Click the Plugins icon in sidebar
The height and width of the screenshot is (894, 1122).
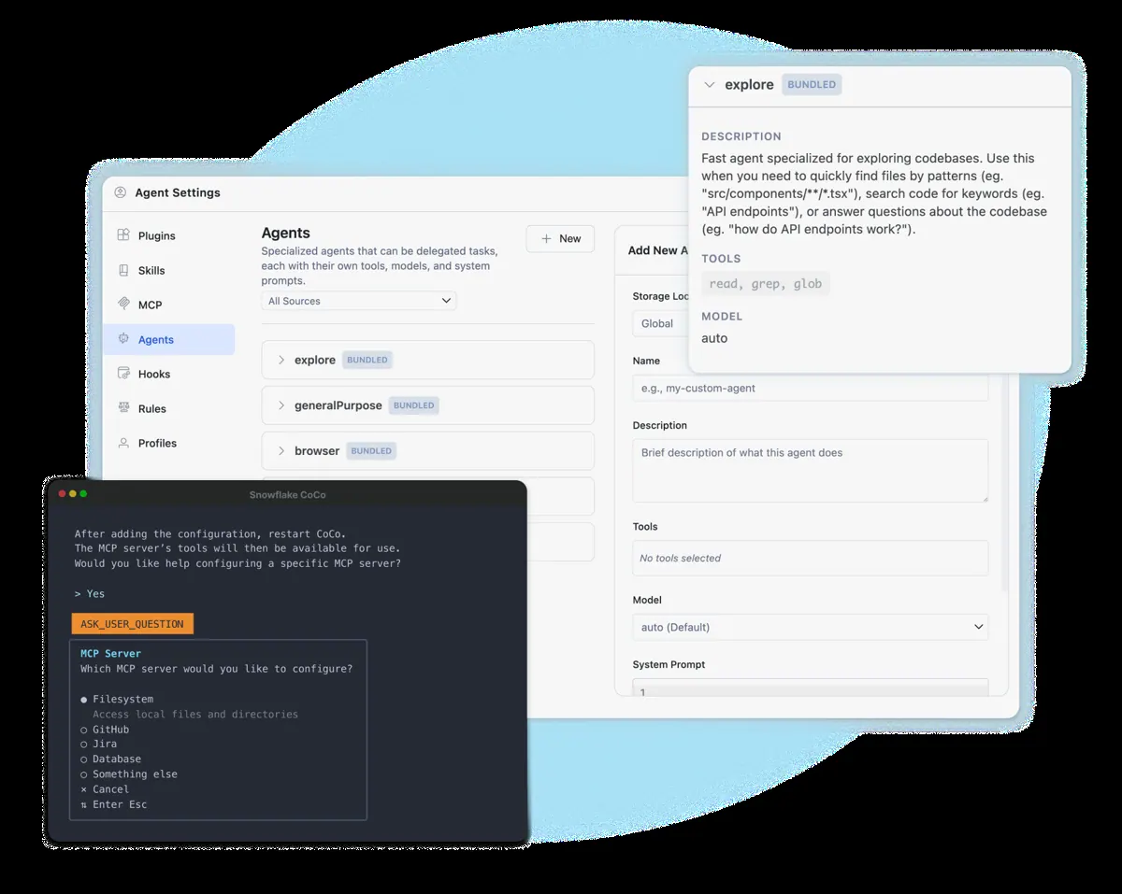coord(123,235)
